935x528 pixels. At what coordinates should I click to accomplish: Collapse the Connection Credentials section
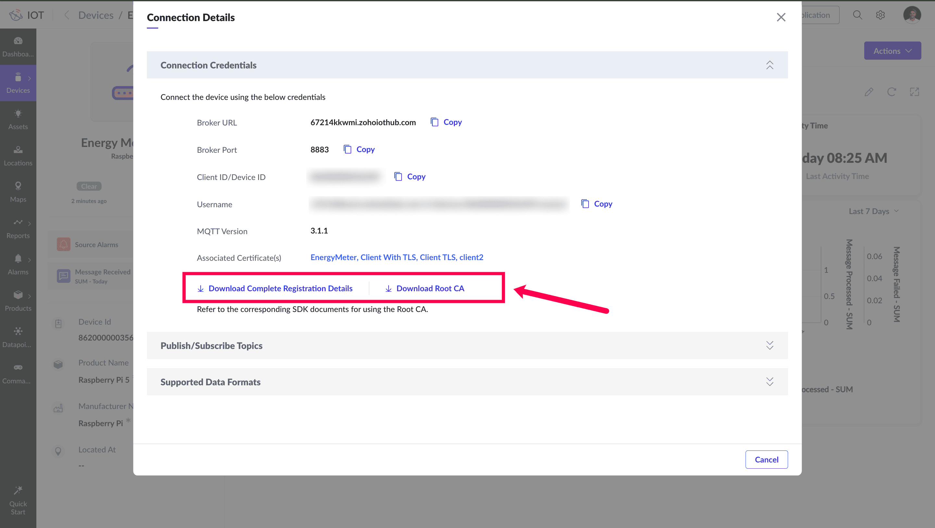click(769, 65)
